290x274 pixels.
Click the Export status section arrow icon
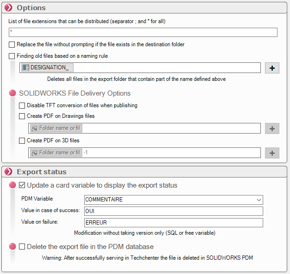point(8,172)
